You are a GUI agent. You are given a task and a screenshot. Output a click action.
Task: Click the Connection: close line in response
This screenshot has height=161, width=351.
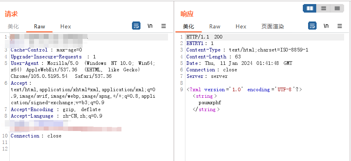[x=212, y=70]
